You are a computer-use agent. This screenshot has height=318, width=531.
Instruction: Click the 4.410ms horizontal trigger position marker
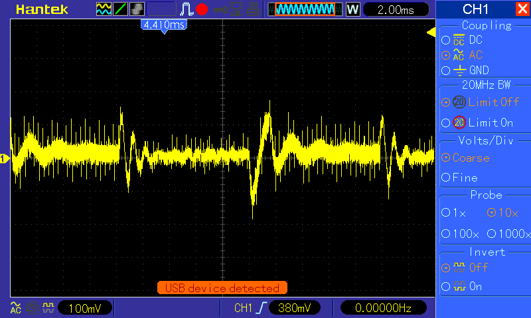tap(164, 26)
